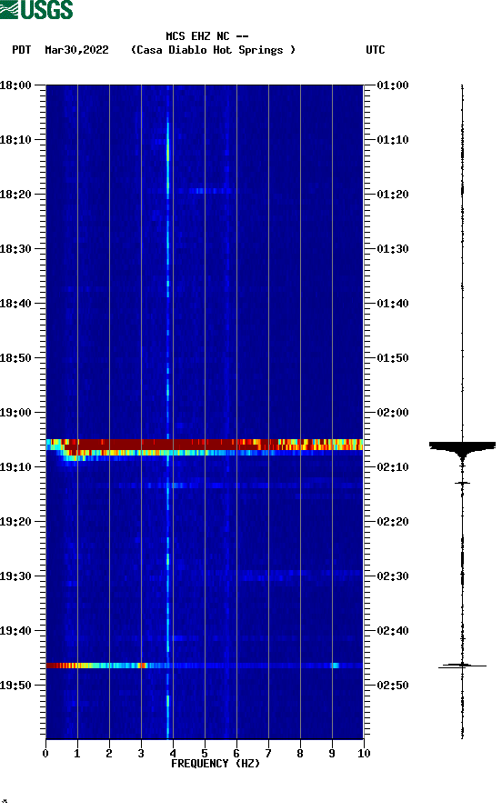Viewport: 502px width, 811px height.
Task: Click the 'FREQUENCY (HZ)' axis title
Action: [x=216, y=764]
